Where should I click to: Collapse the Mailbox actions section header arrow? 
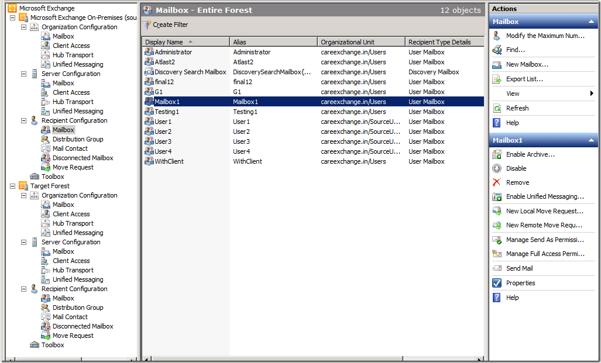coord(592,22)
